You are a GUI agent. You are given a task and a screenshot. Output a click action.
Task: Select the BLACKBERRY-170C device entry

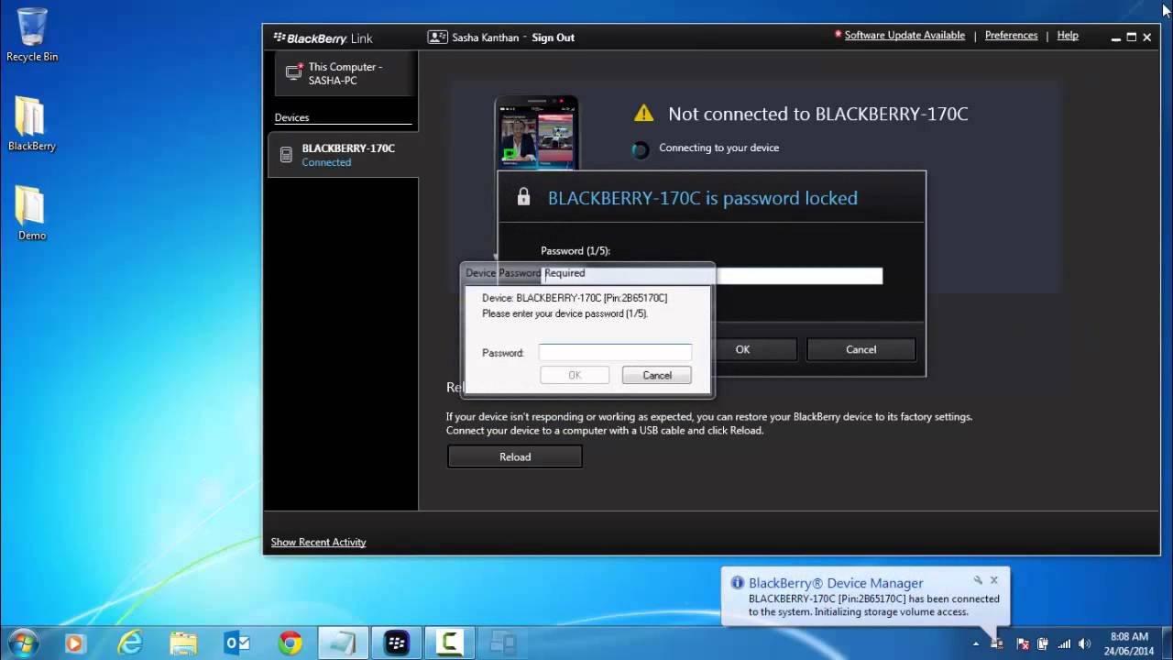coord(344,155)
